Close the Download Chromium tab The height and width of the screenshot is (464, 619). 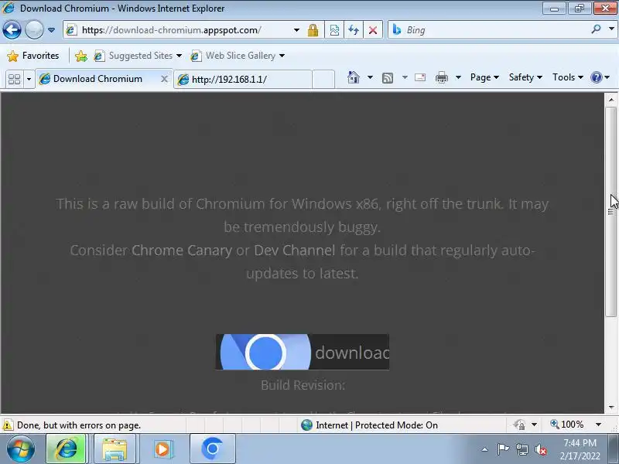coord(164,79)
